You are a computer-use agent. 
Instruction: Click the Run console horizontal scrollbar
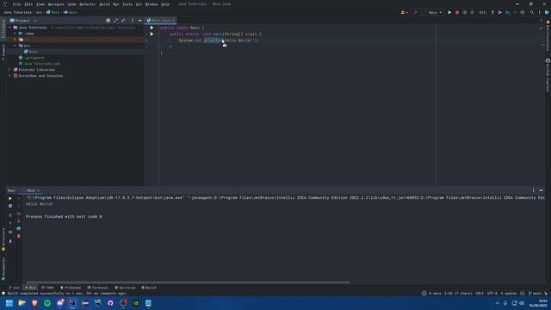(x=188, y=282)
